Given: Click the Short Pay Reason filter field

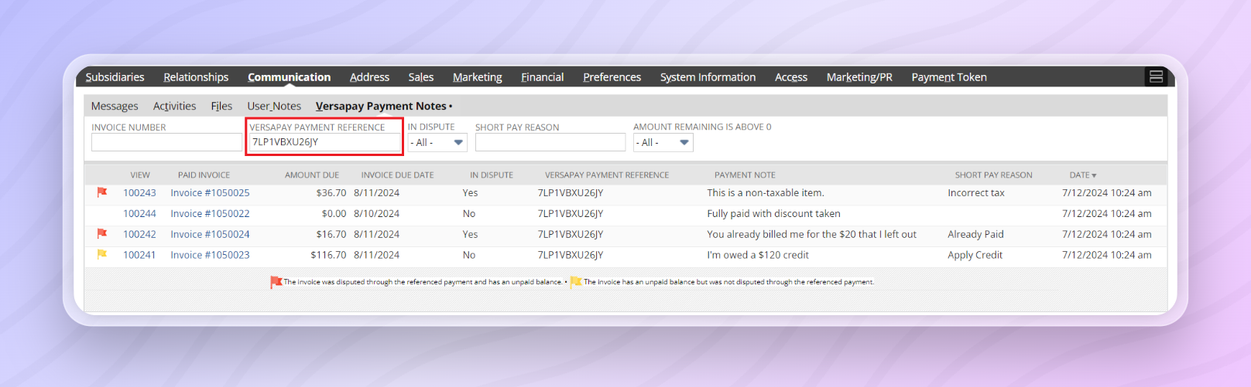Looking at the screenshot, I should [550, 142].
